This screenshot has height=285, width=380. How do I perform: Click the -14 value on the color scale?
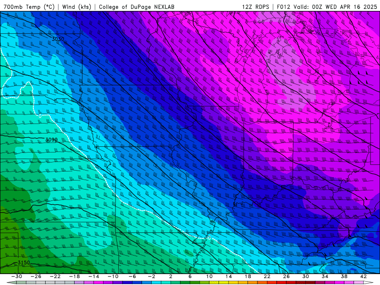click(x=94, y=276)
